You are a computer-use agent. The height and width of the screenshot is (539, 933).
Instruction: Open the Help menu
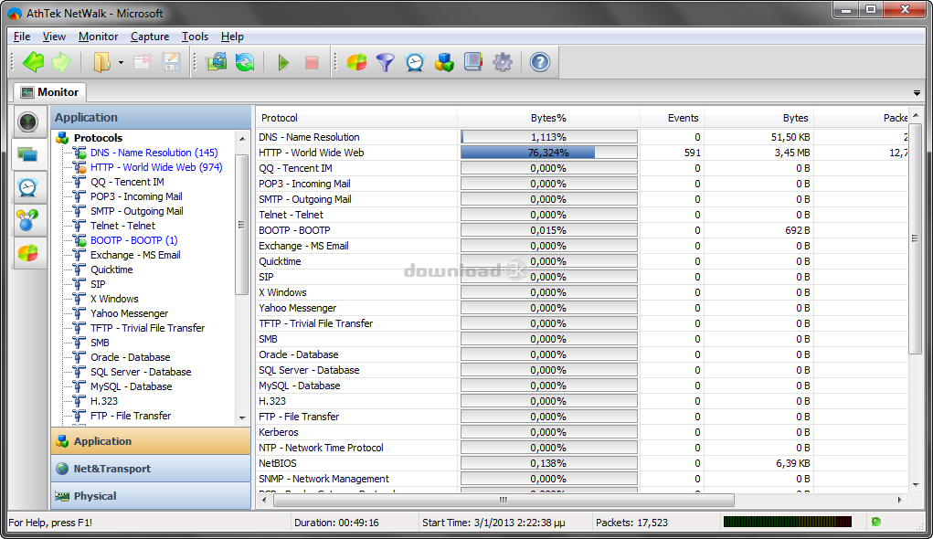(x=232, y=37)
